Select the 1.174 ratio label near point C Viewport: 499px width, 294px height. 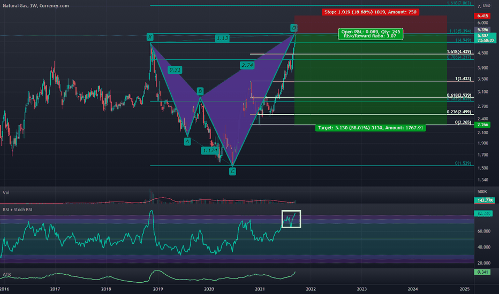click(x=210, y=151)
